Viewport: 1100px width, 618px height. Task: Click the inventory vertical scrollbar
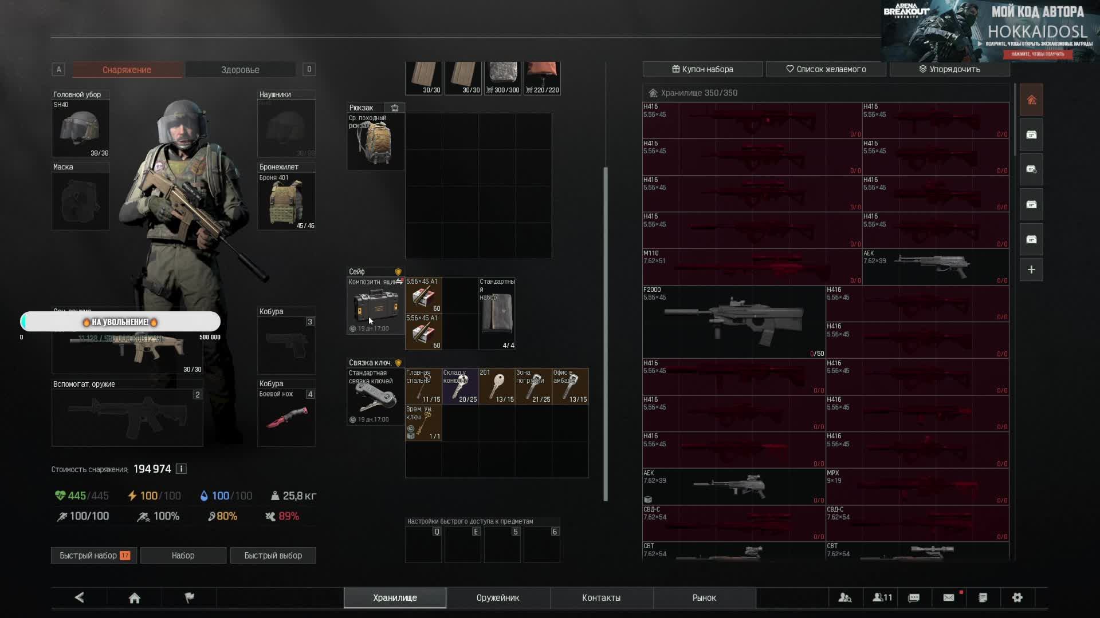[606, 332]
